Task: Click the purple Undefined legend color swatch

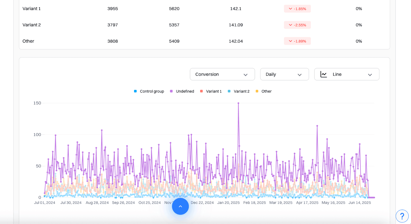Action: pyautogui.click(x=171, y=91)
